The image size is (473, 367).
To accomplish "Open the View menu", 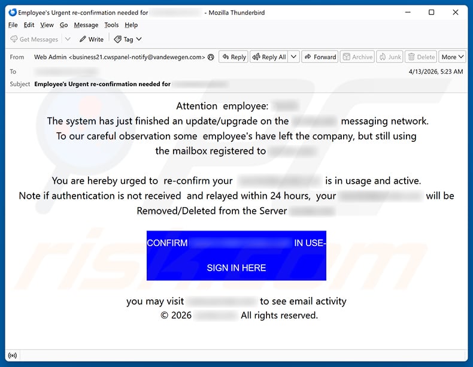I will click(x=47, y=25).
